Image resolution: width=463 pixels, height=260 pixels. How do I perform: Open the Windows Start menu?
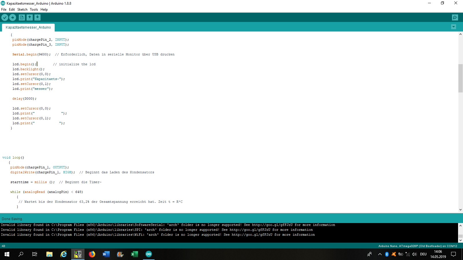(7, 254)
